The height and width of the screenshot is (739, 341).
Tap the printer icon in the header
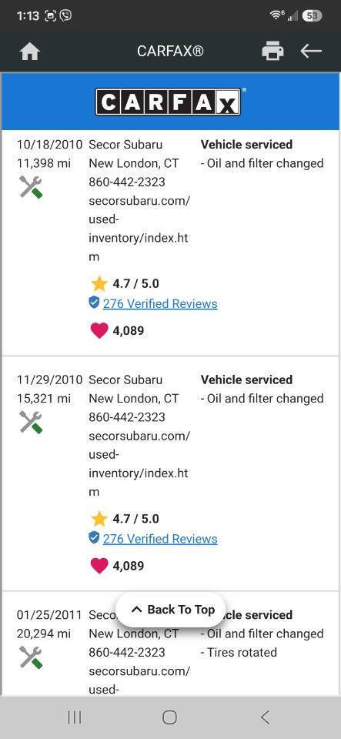point(272,51)
